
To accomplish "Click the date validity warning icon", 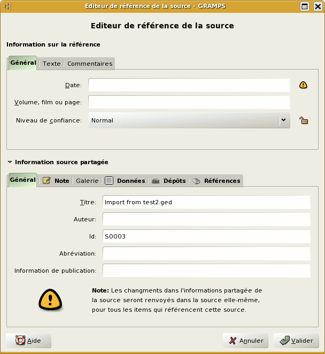I will [303, 85].
